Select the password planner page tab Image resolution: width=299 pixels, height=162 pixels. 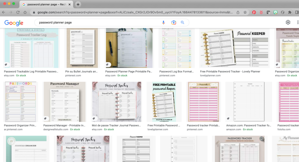click(x=45, y=4)
